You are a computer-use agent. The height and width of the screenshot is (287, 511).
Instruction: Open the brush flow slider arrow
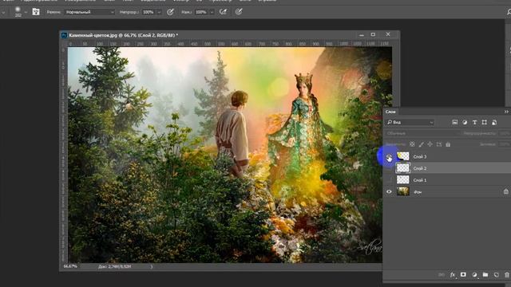coord(212,13)
